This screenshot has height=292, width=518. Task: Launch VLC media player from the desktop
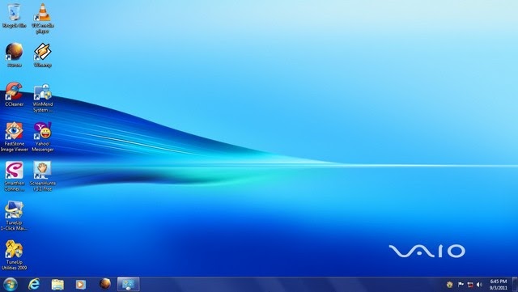pos(43,19)
